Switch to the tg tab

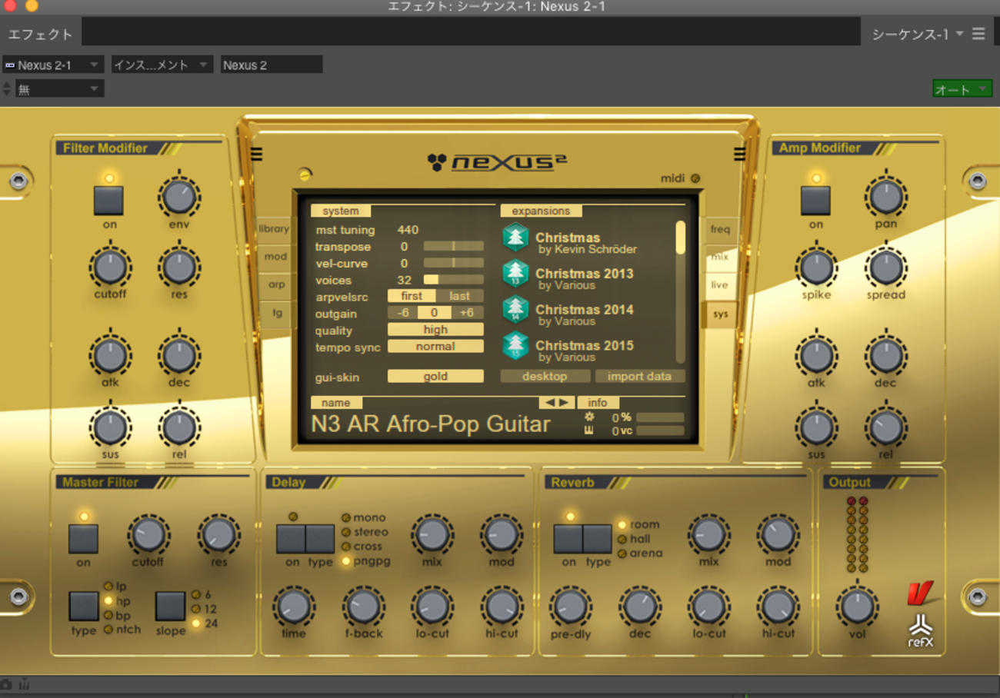tap(276, 313)
